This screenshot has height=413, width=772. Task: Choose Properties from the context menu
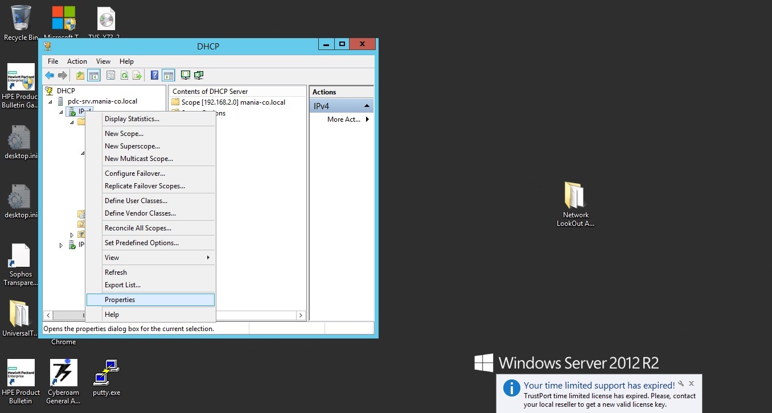pos(151,300)
